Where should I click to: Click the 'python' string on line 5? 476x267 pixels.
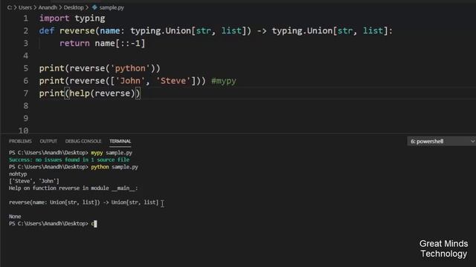pos(130,68)
